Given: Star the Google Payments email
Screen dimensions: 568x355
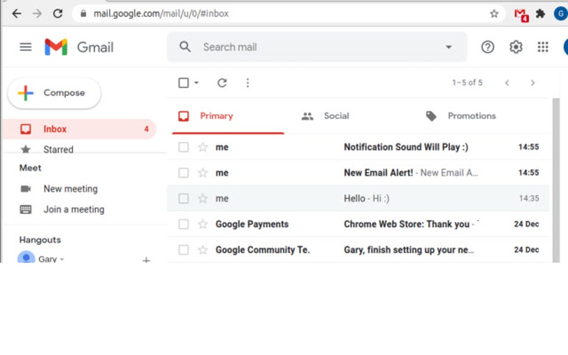Looking at the screenshot, I should (x=203, y=224).
